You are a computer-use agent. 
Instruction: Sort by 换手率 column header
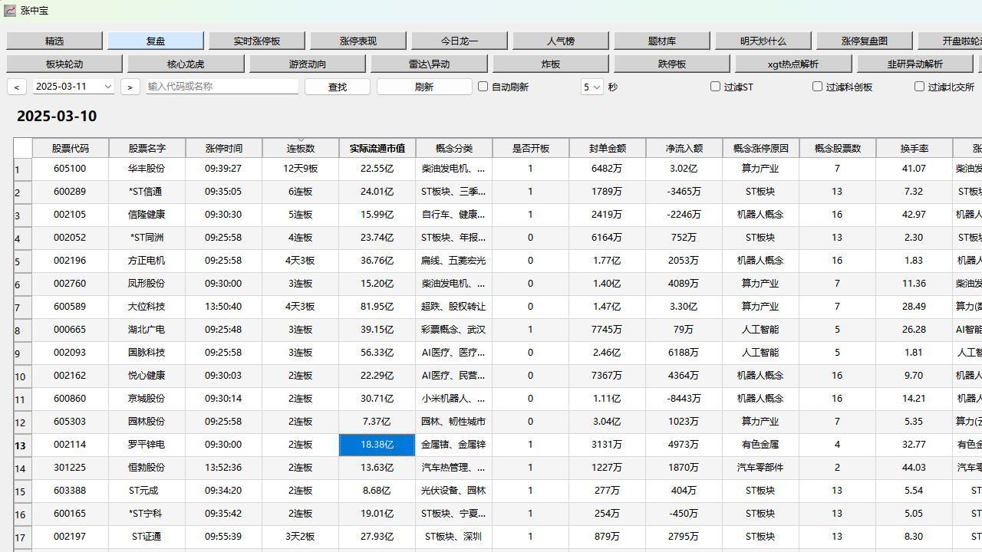[914, 148]
